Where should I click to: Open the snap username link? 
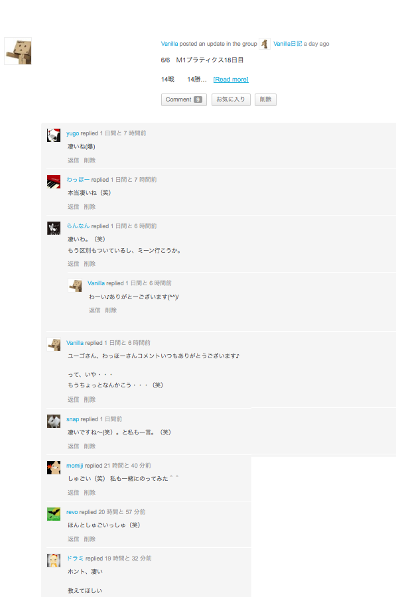(x=73, y=419)
